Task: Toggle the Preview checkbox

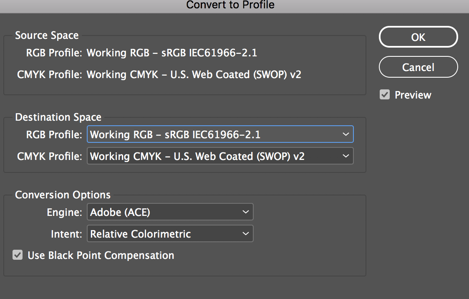Action: coord(384,95)
